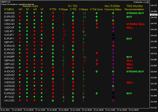Click JPYSGD green H4 Heiken Ashi square

pyautogui.click(x=34, y=97)
